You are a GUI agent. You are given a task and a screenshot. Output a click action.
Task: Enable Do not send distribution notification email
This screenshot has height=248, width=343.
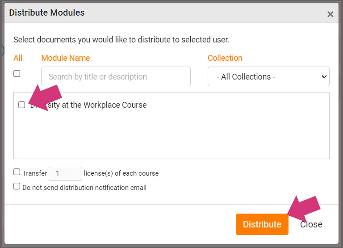tap(17, 186)
